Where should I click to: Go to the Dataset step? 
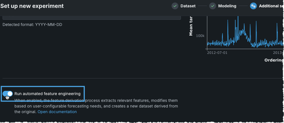pos(188,6)
